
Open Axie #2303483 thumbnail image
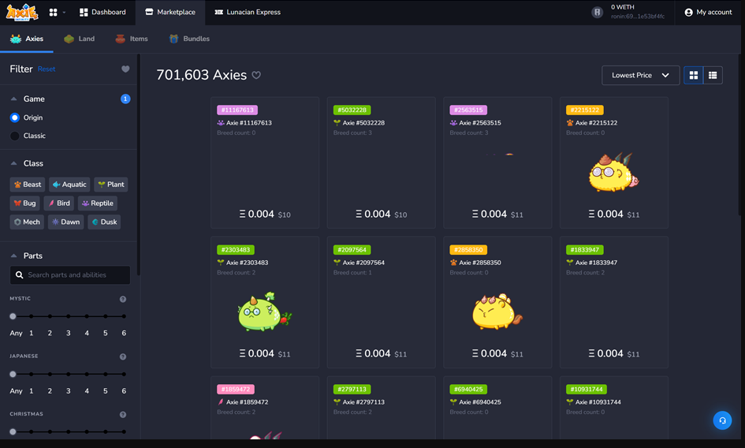265,312
